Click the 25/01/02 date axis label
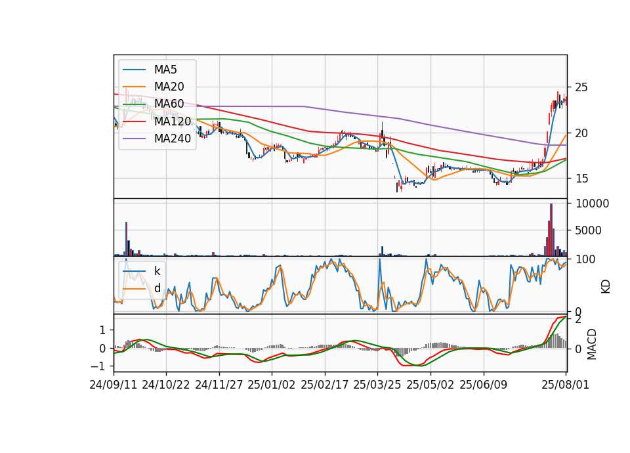Image resolution: width=630 pixels, height=453 pixels. (x=272, y=385)
